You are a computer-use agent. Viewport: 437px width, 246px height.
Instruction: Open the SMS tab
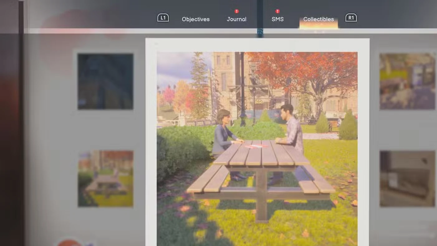click(x=277, y=19)
